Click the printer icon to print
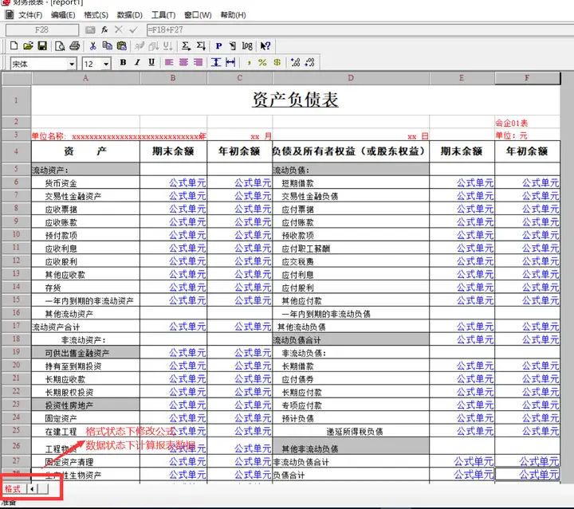Image resolution: width=574 pixels, height=509 pixels. [x=75, y=45]
